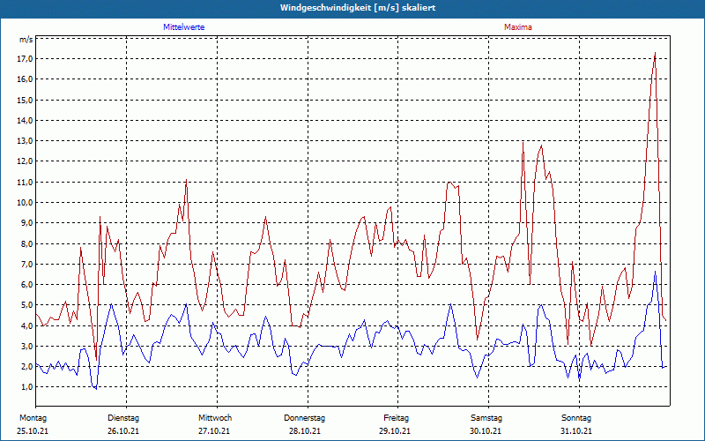Click the '3,0' y-axis value
Screen dimensions: 705x441
tap(26, 346)
